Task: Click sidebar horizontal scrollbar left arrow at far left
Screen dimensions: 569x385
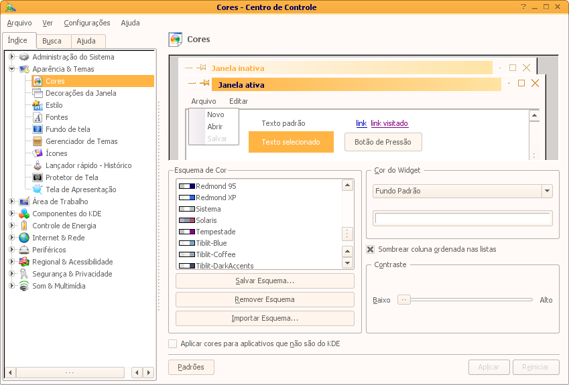Action: click(x=10, y=372)
